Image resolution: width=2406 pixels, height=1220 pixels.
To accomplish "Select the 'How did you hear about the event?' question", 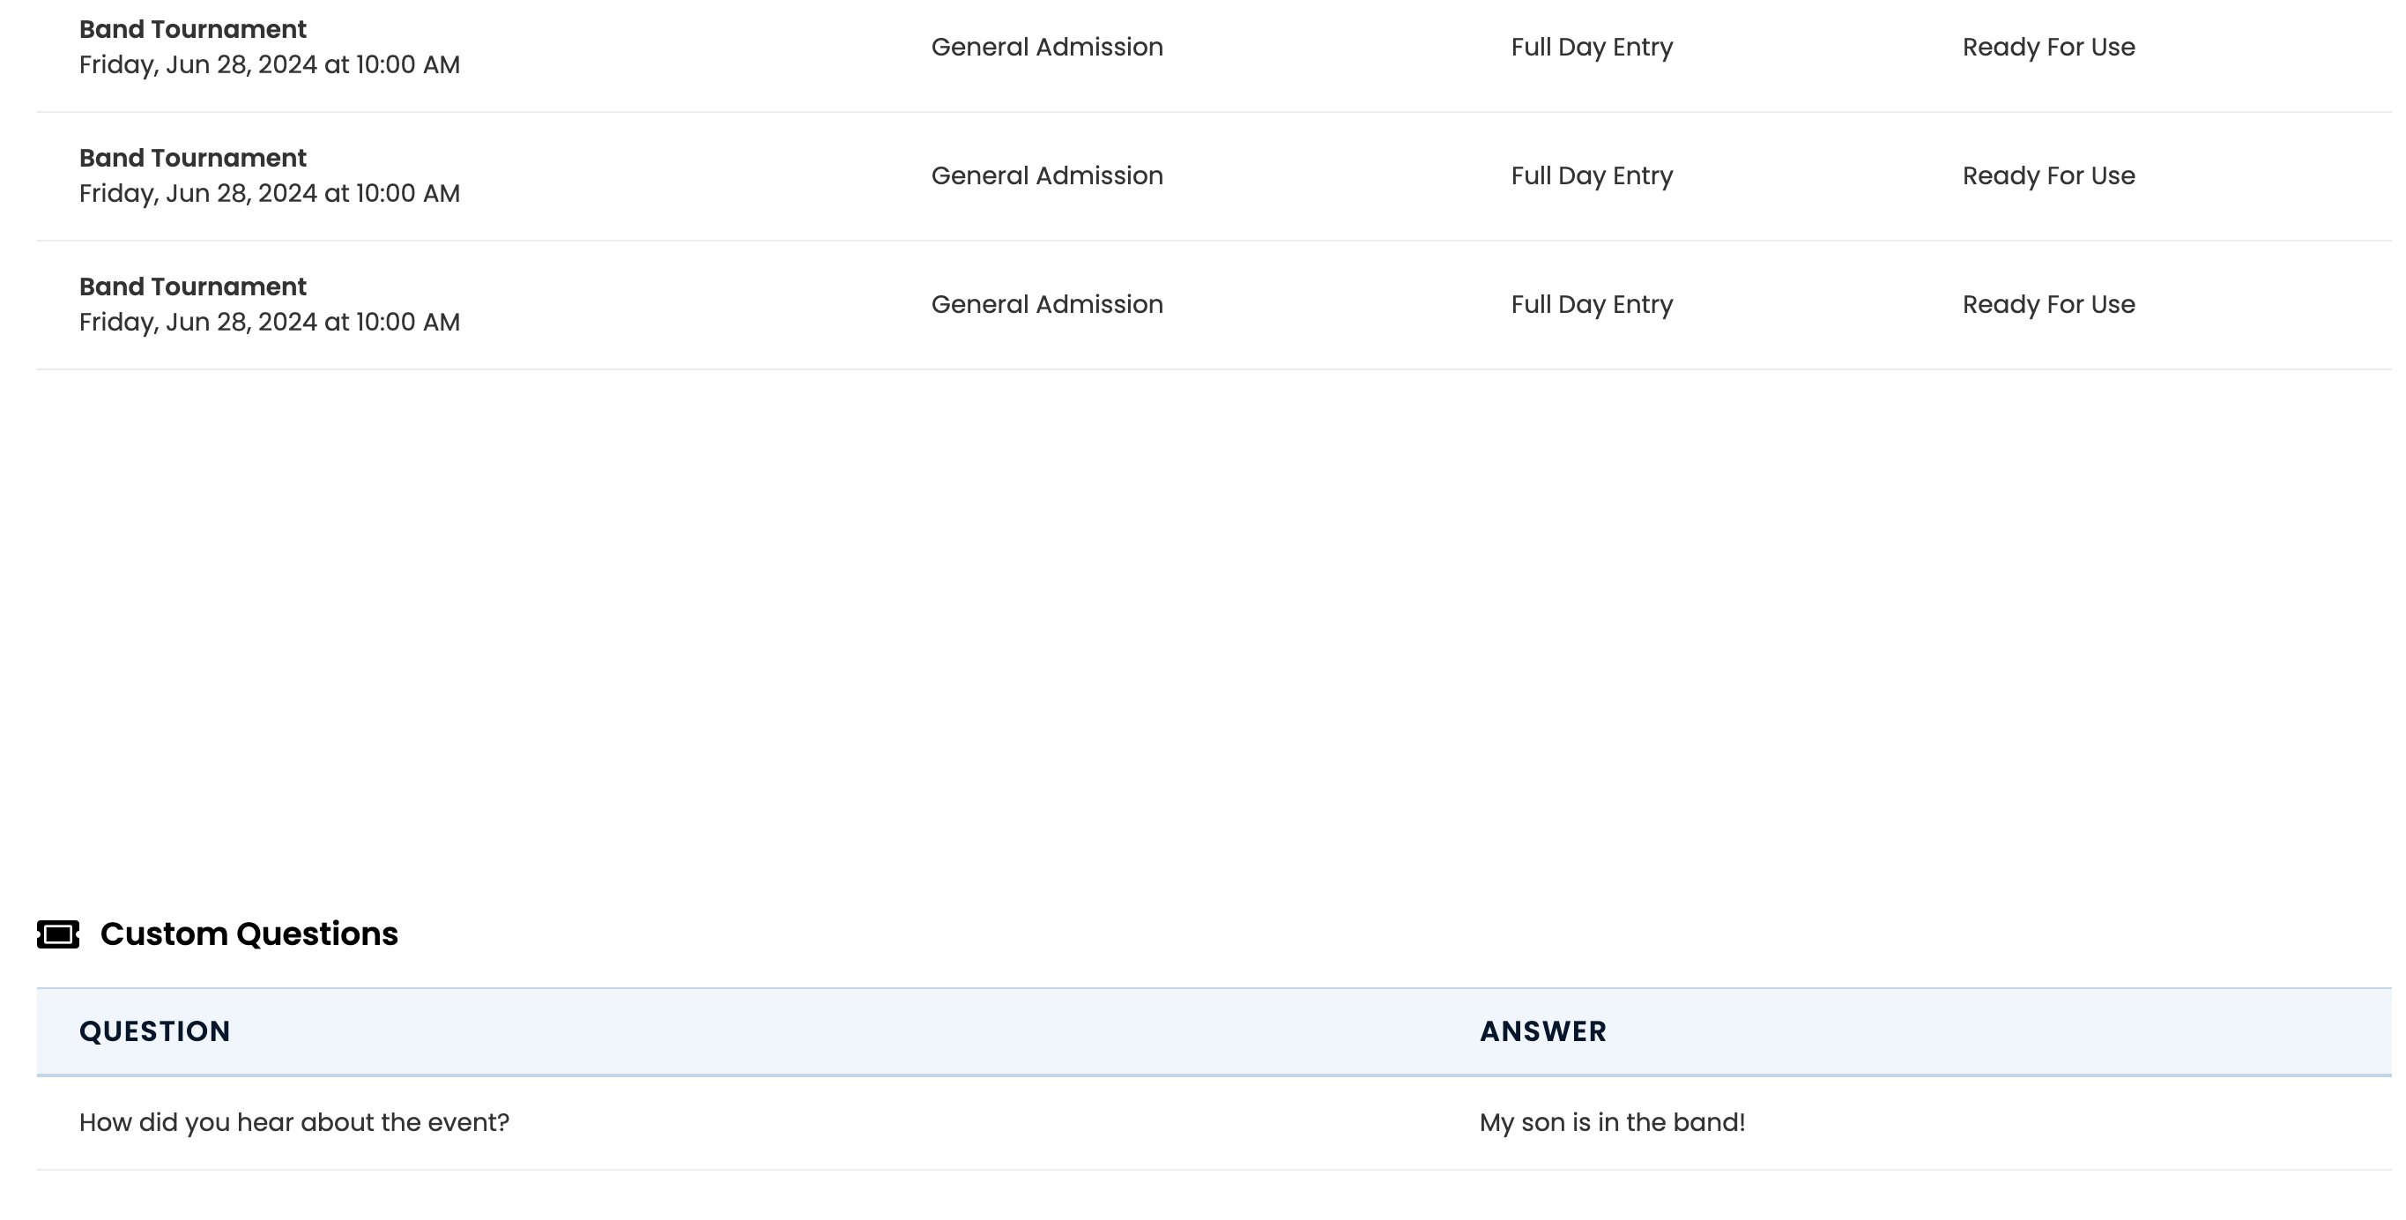I will [294, 1122].
